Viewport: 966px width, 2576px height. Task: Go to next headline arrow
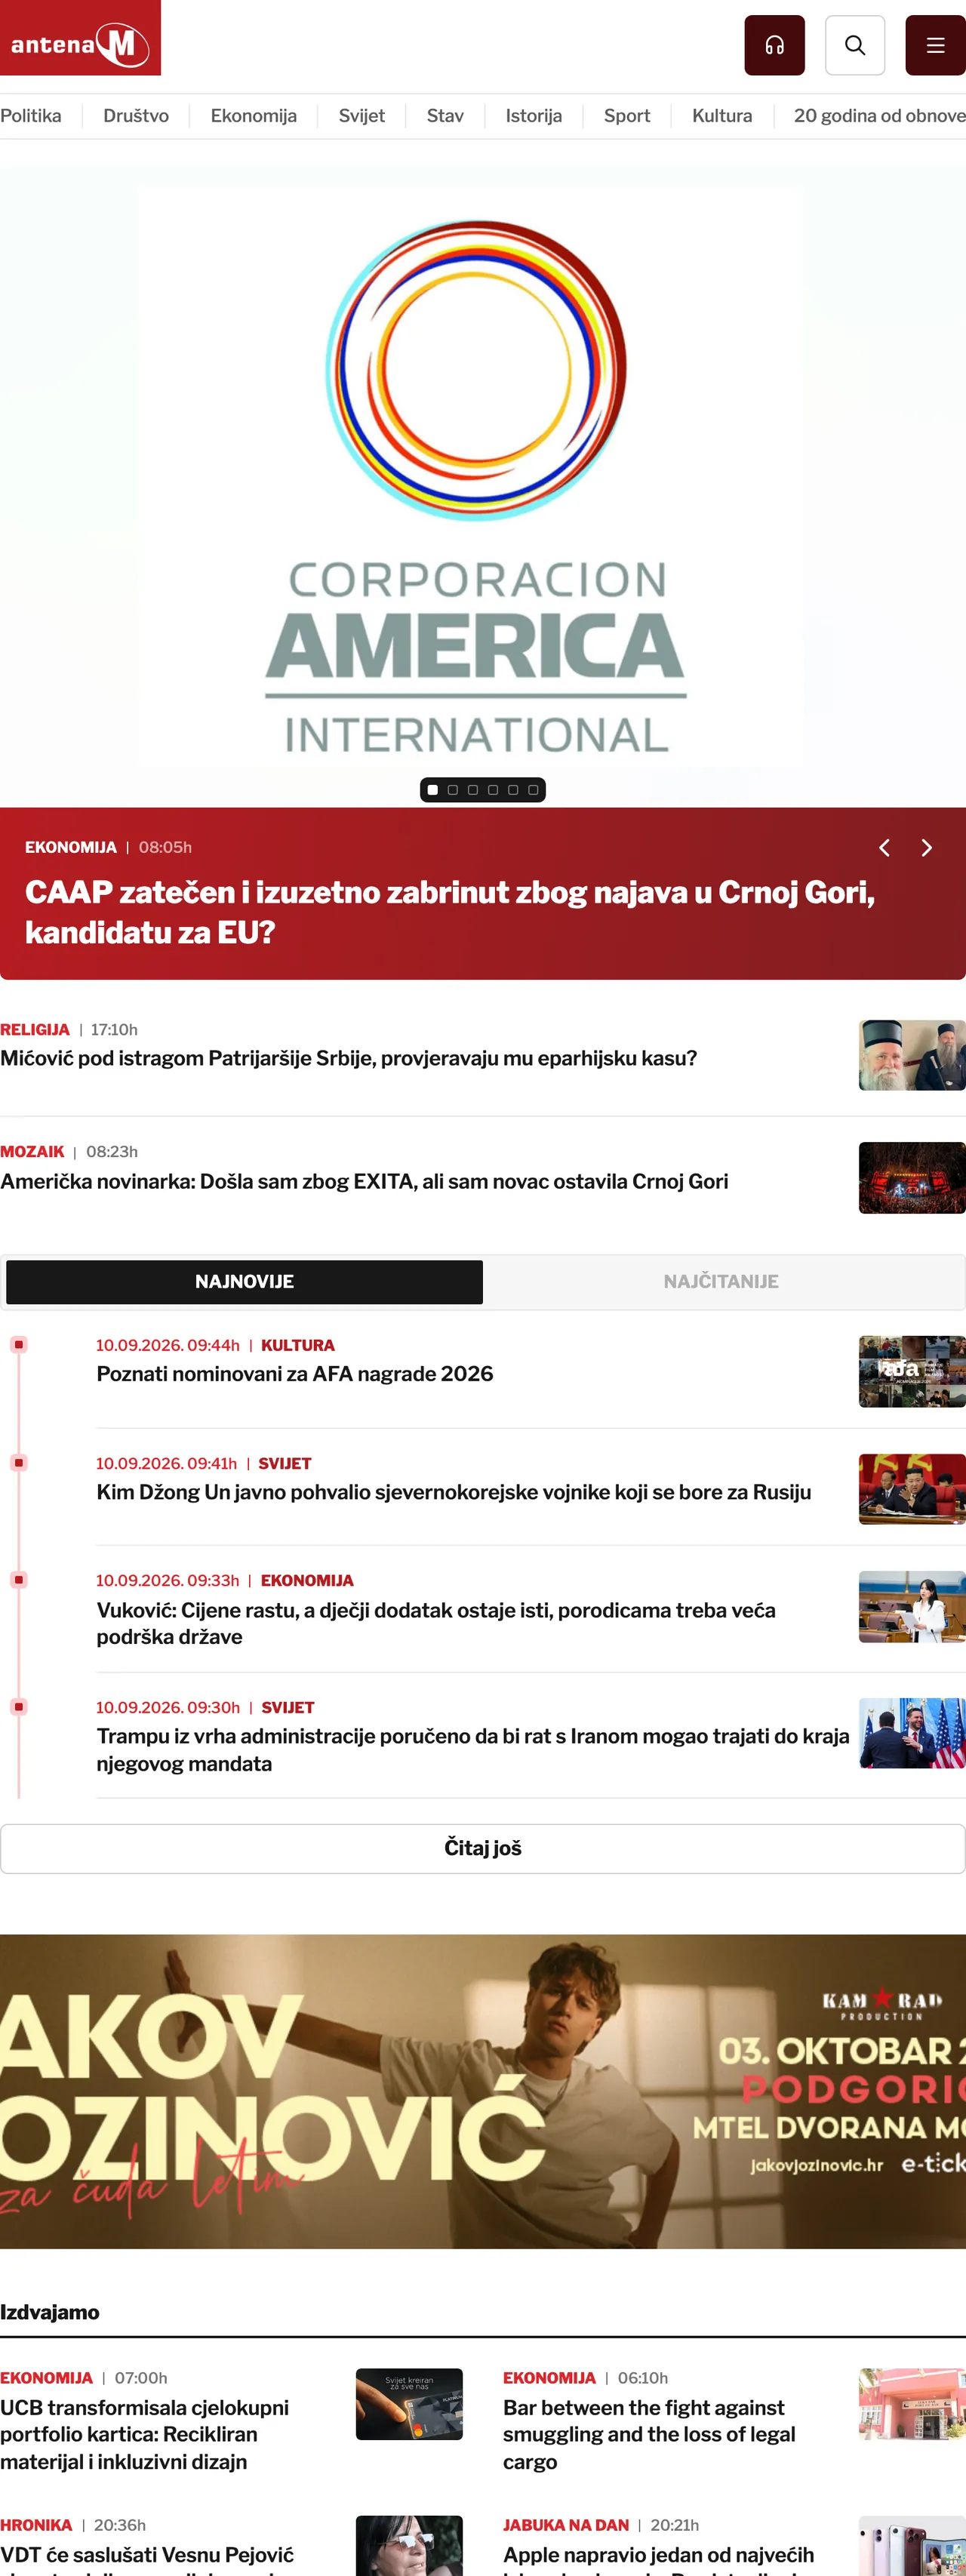pos(927,848)
